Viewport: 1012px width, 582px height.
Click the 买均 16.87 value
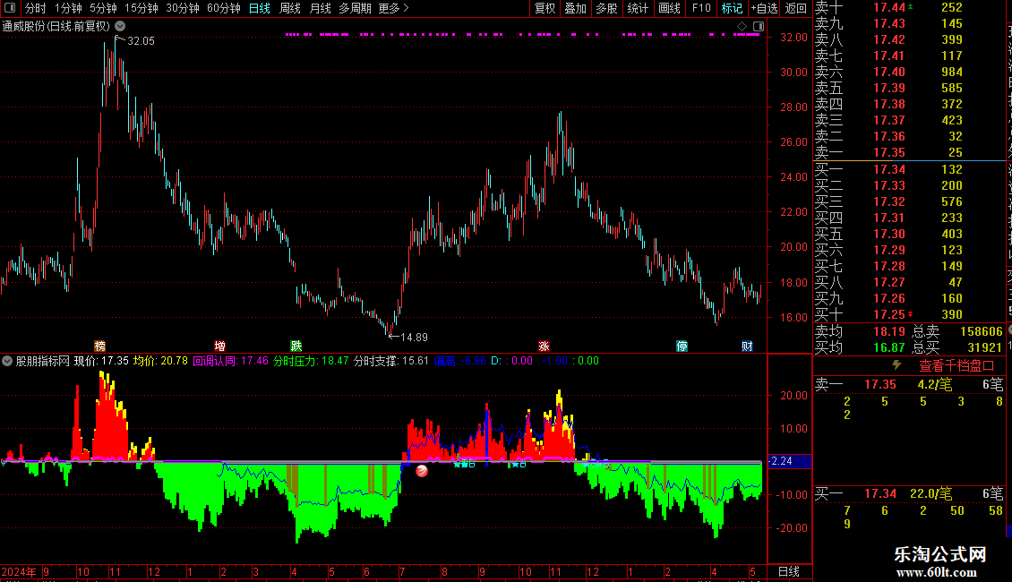pos(889,347)
